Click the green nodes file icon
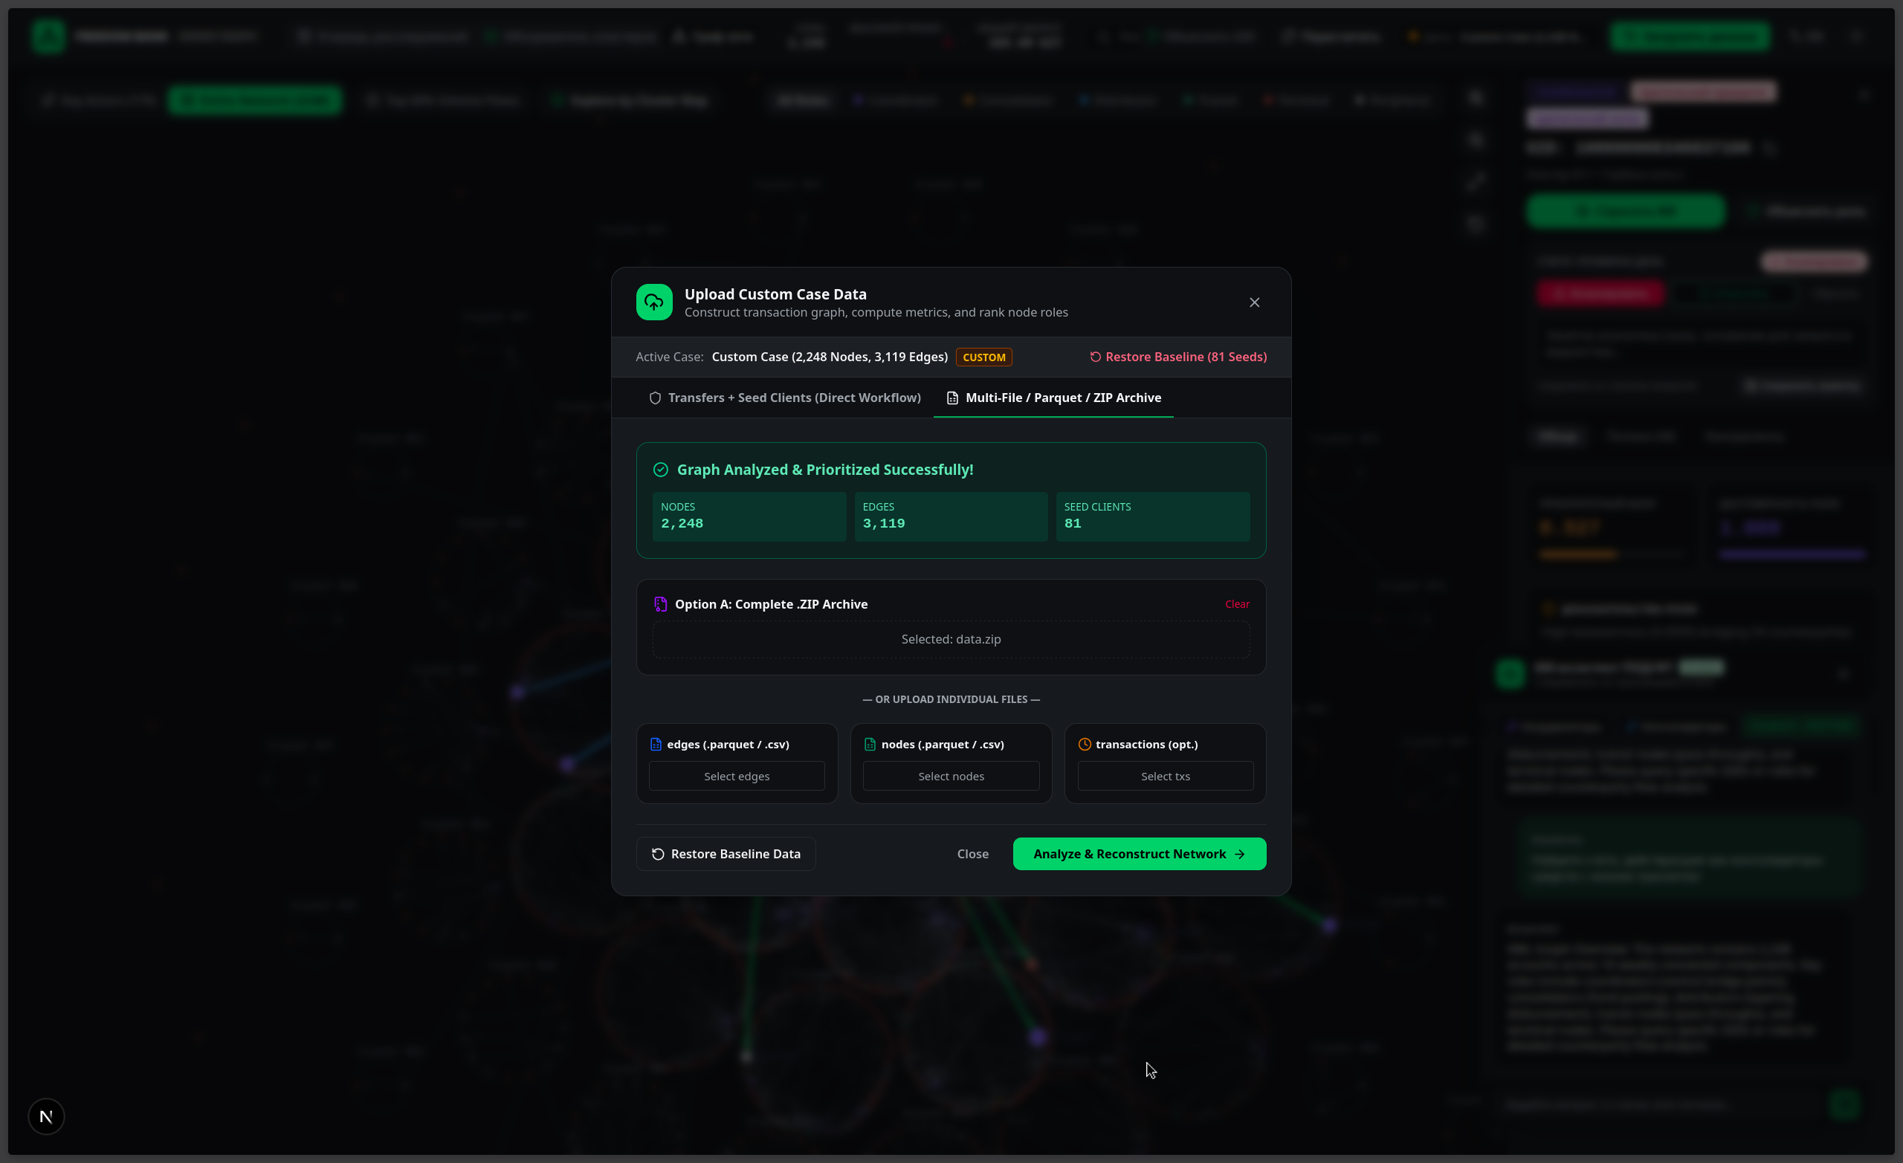The image size is (1903, 1163). [870, 745]
